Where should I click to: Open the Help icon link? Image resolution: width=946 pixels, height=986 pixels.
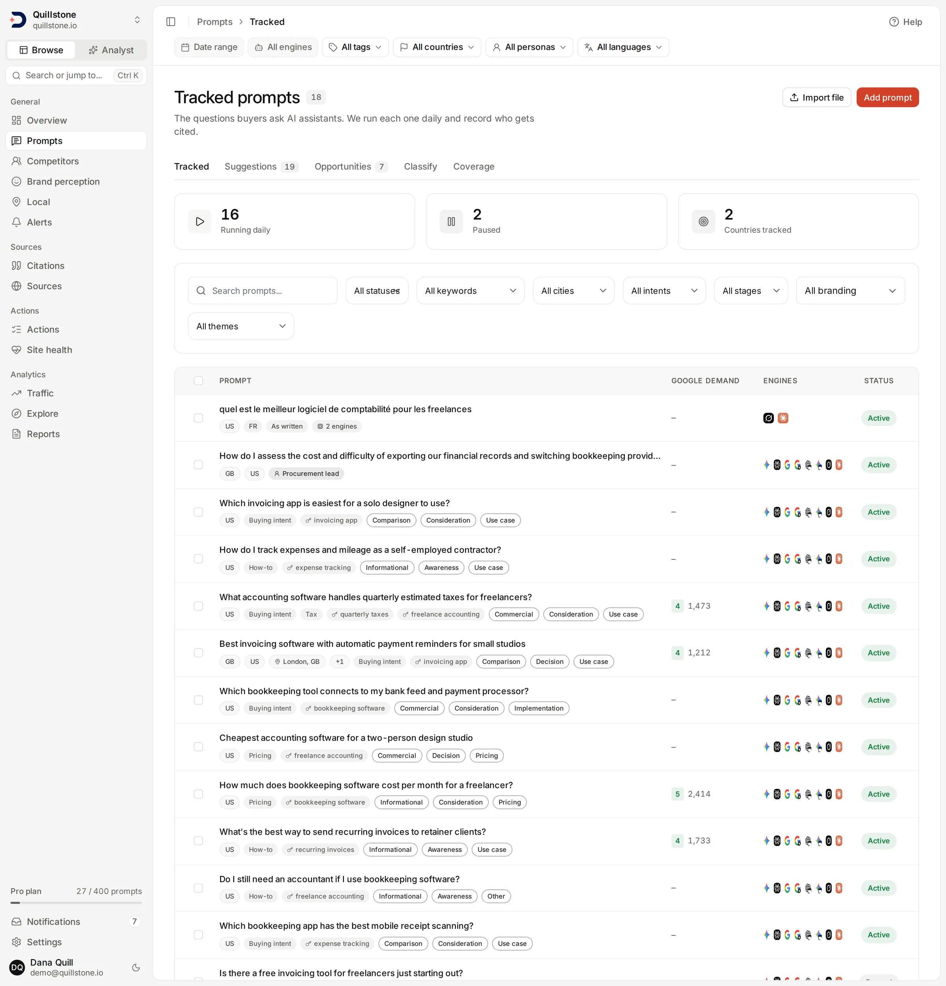tap(906, 22)
